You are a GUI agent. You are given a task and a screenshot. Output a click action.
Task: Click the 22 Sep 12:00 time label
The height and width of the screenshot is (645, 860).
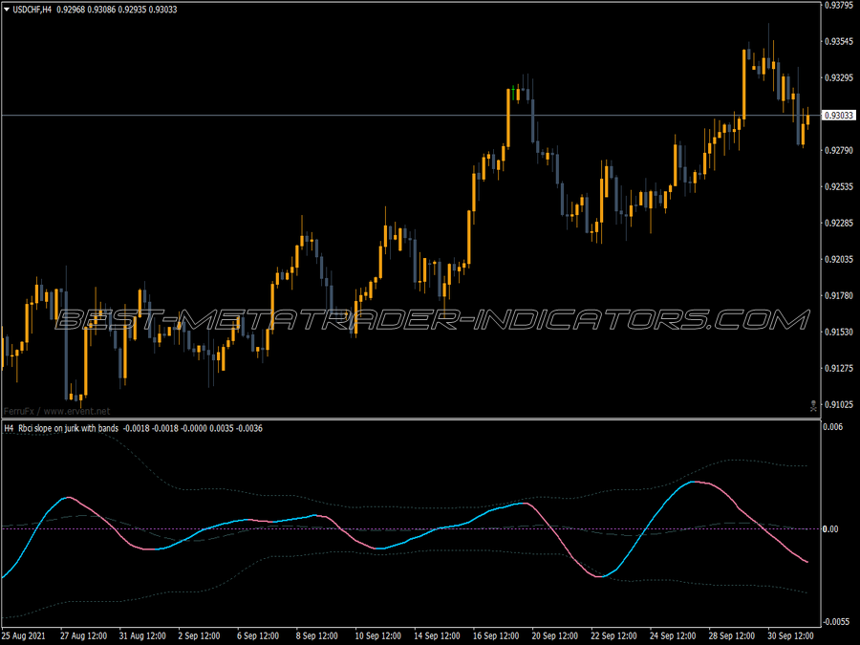pos(614,636)
